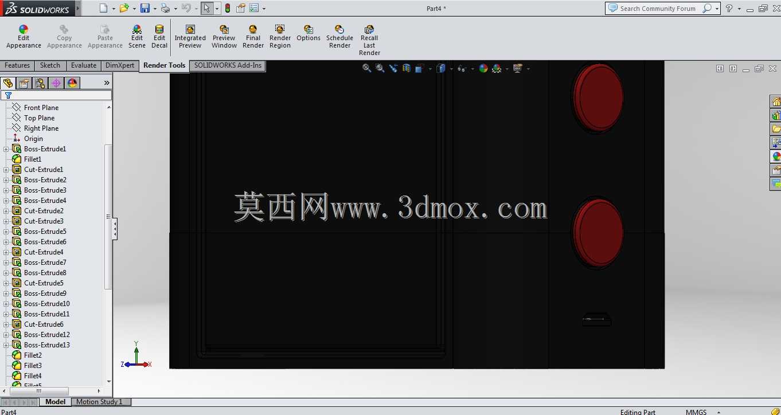The width and height of the screenshot is (781, 415).
Task: Open File Explorer in the task pane
Action: click(x=776, y=129)
